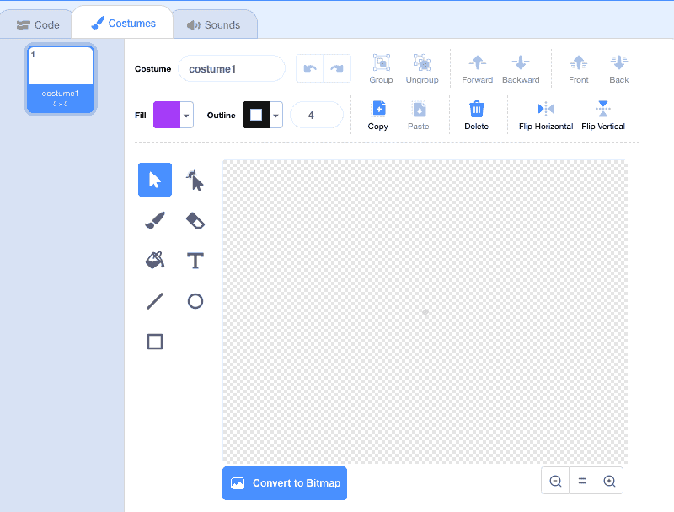The width and height of the screenshot is (674, 512).
Task: Choose the Fill bucket tool
Action: tap(155, 261)
